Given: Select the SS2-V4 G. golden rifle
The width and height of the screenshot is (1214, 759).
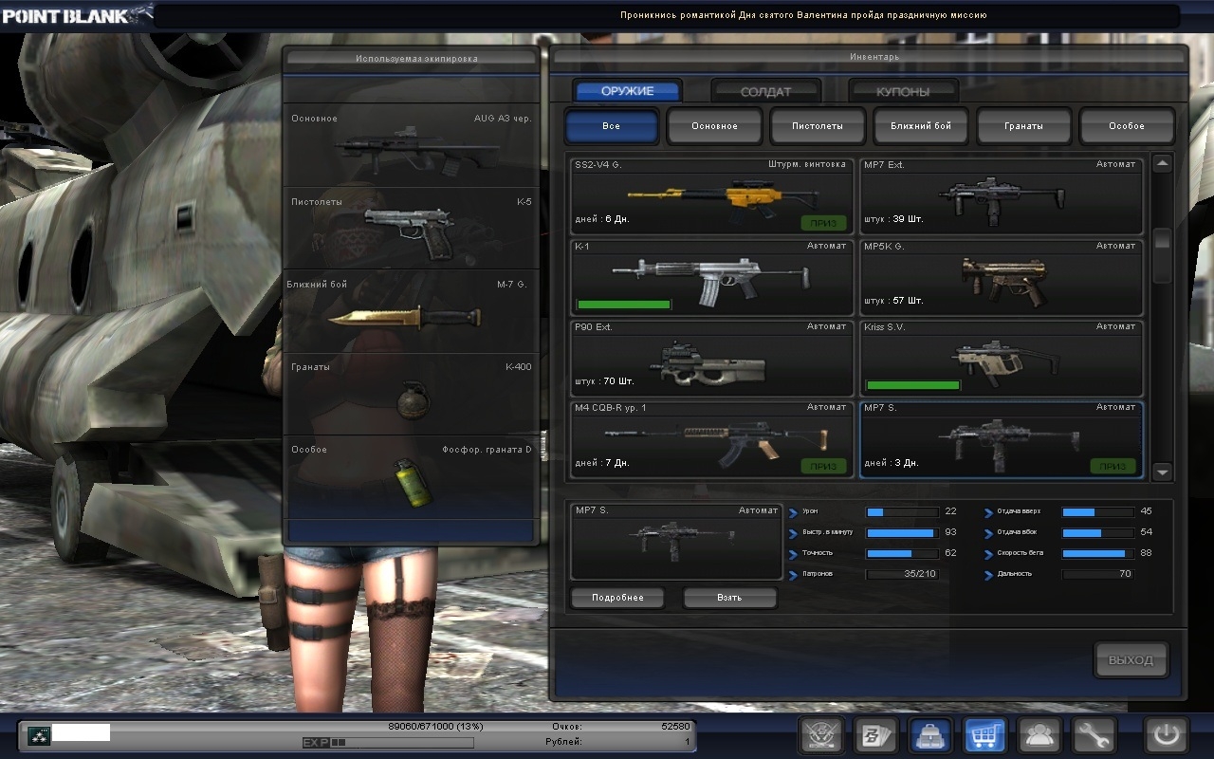Looking at the screenshot, I should pyautogui.click(x=712, y=195).
